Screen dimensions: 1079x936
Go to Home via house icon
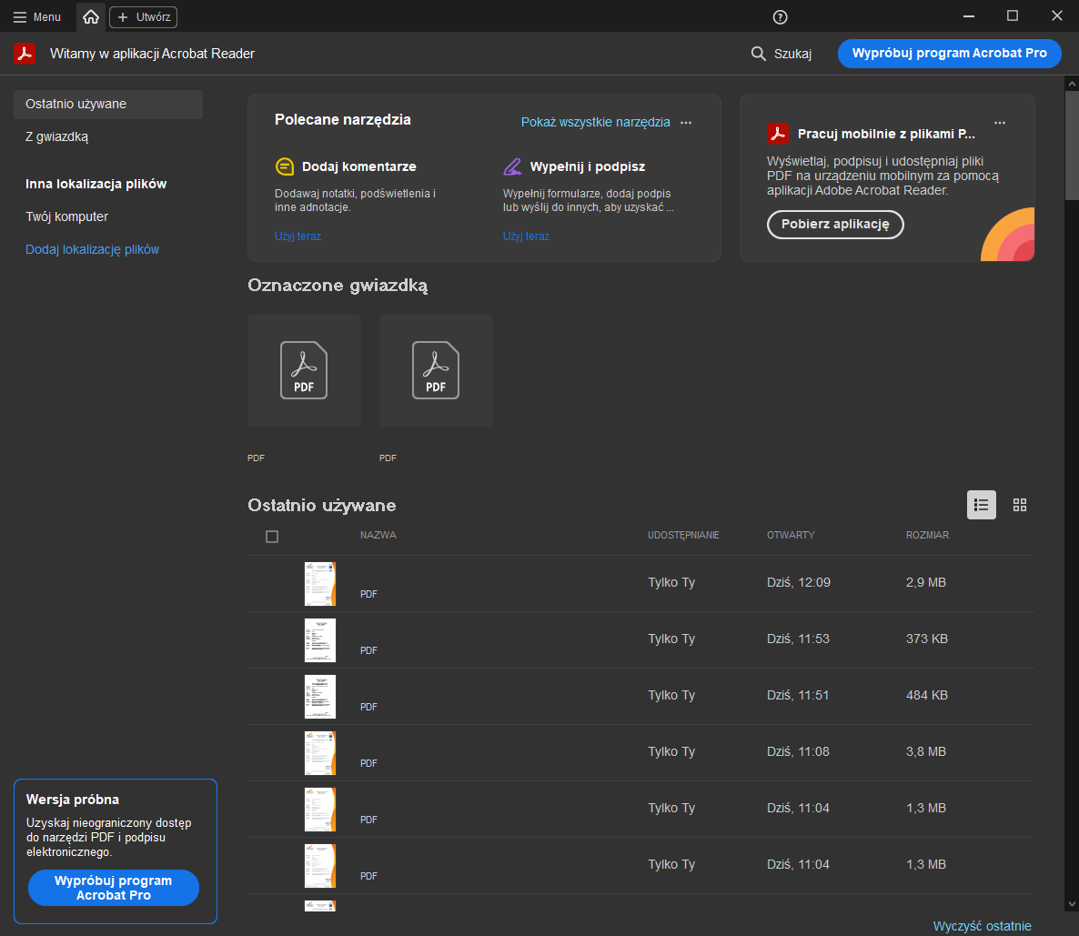click(91, 16)
